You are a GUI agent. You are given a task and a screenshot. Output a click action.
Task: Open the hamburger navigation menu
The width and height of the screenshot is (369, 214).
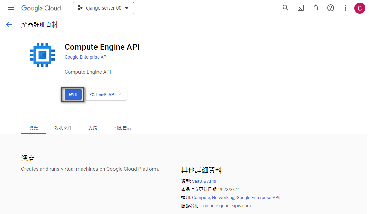point(11,8)
